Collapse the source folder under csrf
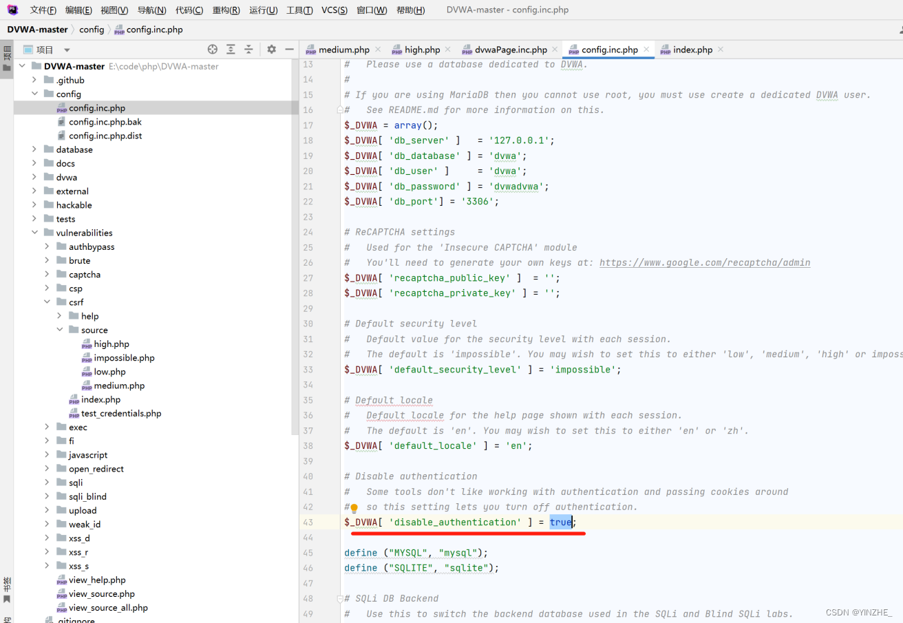The image size is (903, 623). [x=60, y=330]
